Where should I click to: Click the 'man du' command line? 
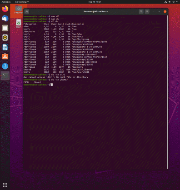[41, 19]
